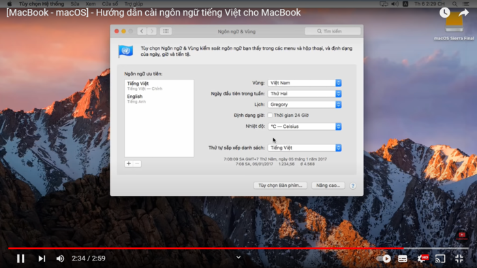
Task: Open help question mark button
Action: click(352, 186)
